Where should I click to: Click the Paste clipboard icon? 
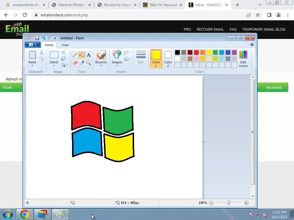click(x=32, y=55)
